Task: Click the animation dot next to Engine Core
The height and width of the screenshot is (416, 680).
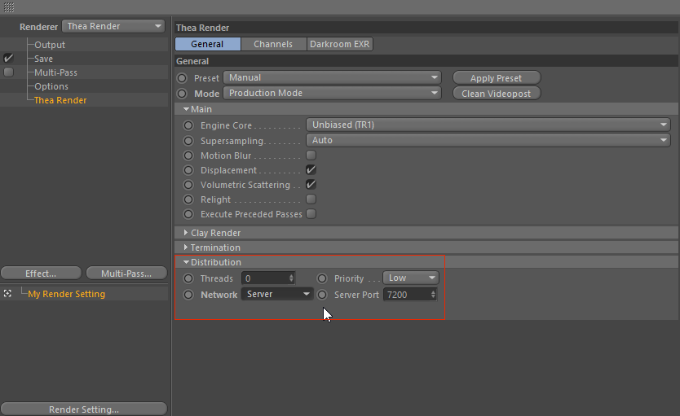Action: click(188, 125)
